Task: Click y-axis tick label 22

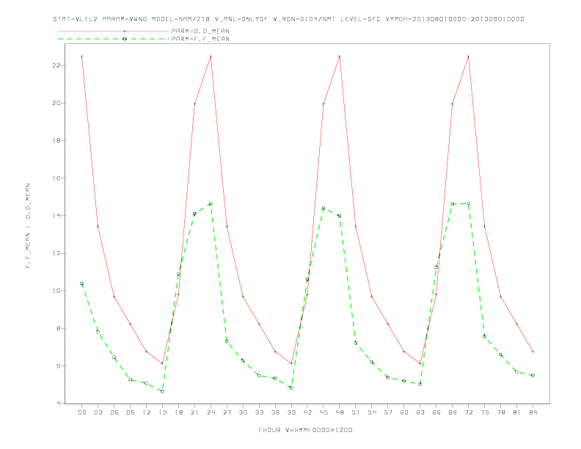Action: tap(56, 65)
